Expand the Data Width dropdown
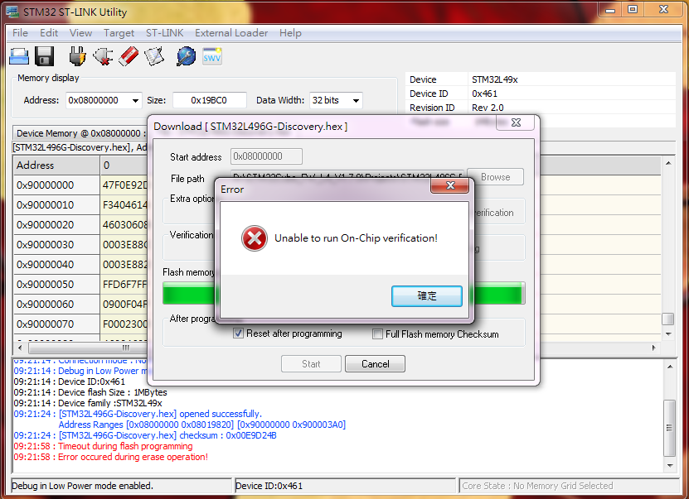 356,100
